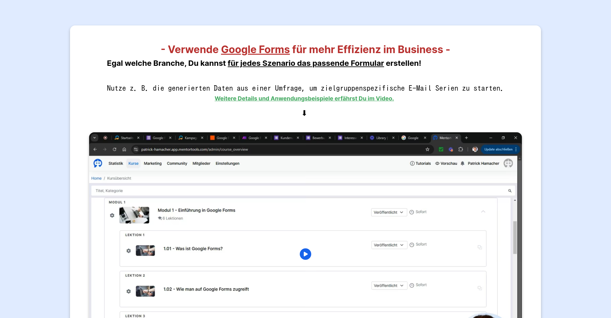The height and width of the screenshot is (318, 611).
Task: Open Modul 1 'Veröffentlicht' status dropdown
Action: (x=389, y=212)
